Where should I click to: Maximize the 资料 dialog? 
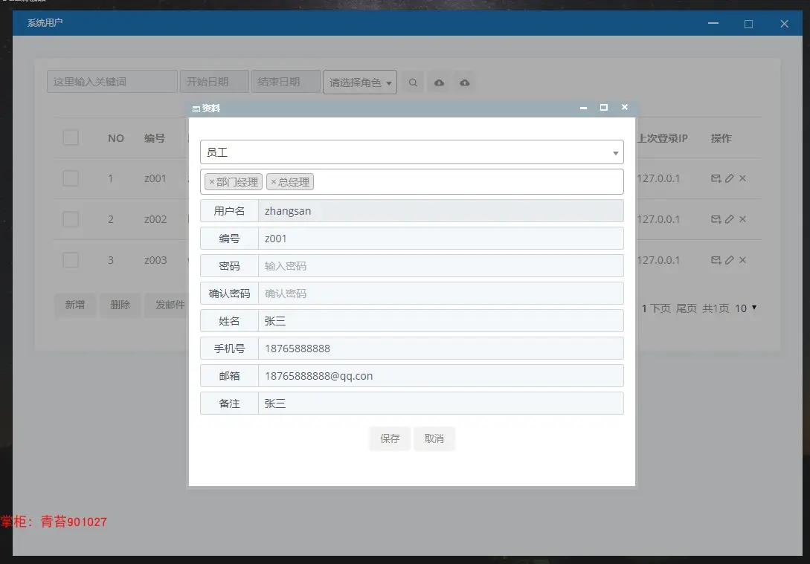[x=603, y=107]
